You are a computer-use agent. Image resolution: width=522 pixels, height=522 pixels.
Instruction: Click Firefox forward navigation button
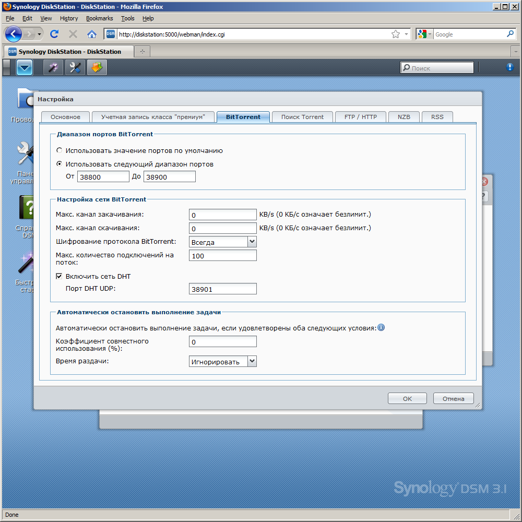pyautogui.click(x=30, y=34)
